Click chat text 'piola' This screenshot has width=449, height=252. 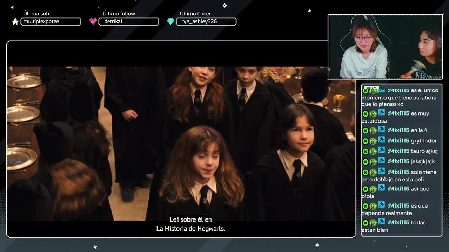point(368,196)
